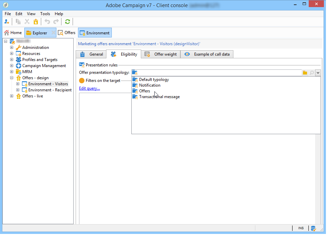331x239 pixels.
Task: Click the Presentation rules envelope icon
Action: (82, 65)
